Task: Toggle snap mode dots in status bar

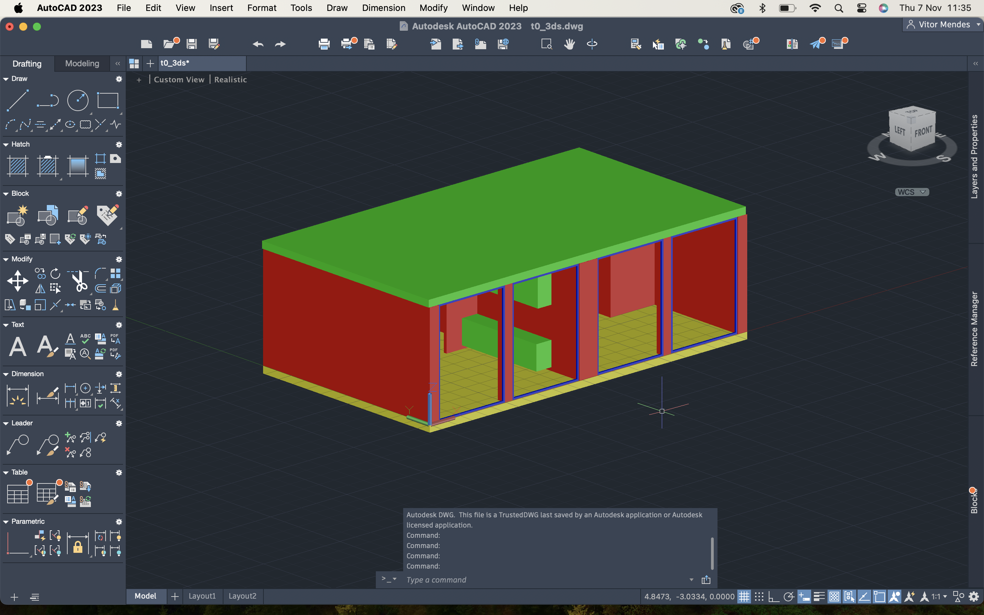Action: [x=759, y=597]
